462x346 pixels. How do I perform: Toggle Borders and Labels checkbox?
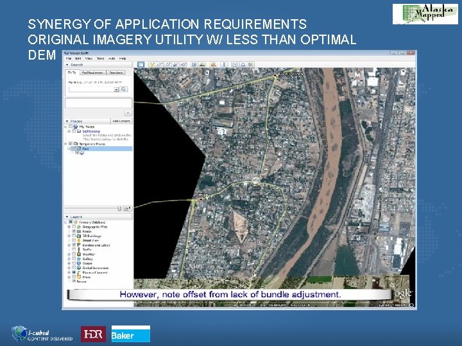(74, 245)
